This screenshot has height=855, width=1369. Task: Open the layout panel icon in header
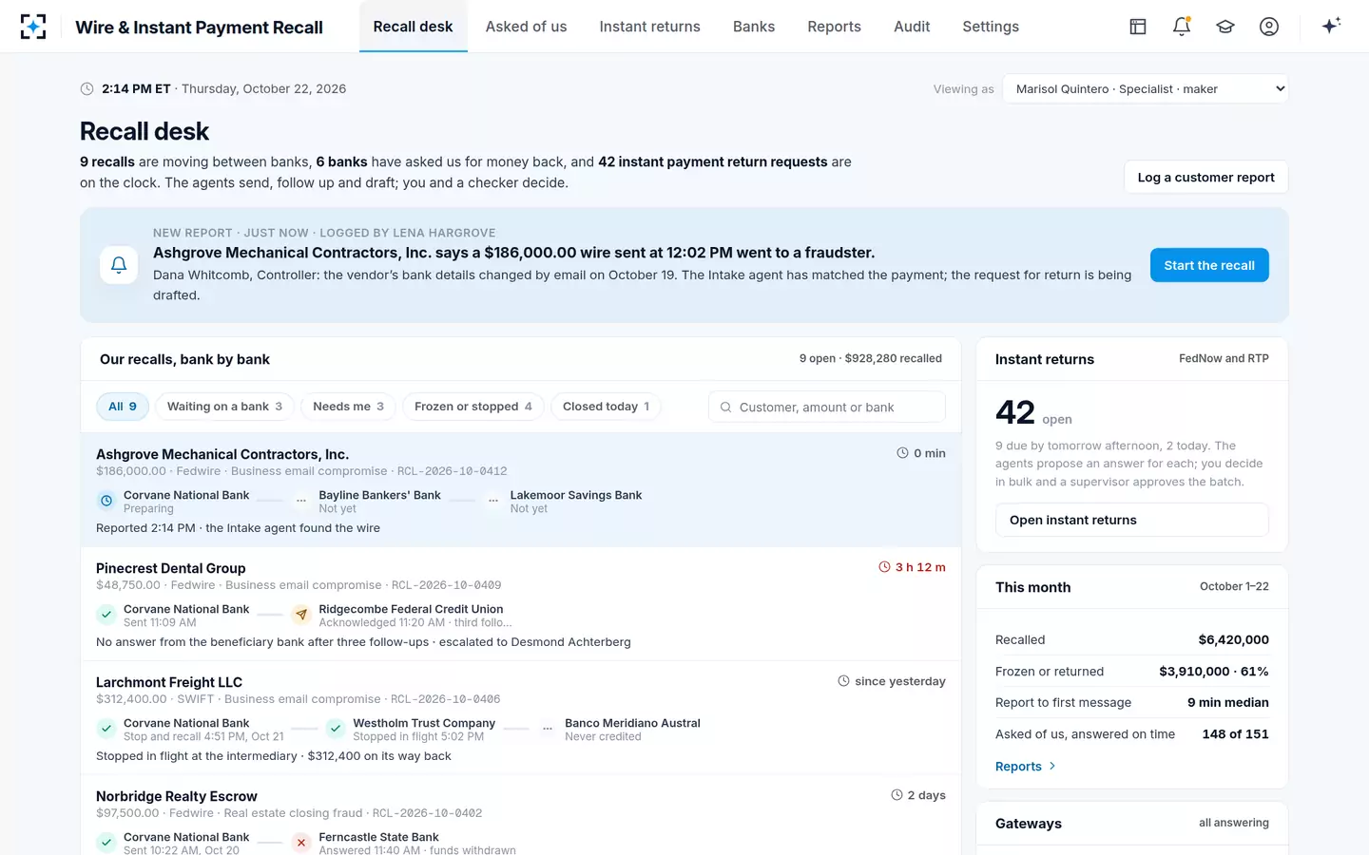tap(1138, 27)
